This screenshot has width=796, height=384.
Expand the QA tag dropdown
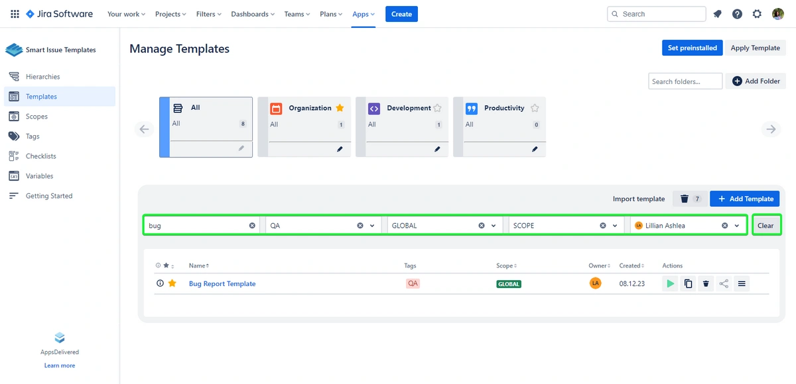coord(372,226)
